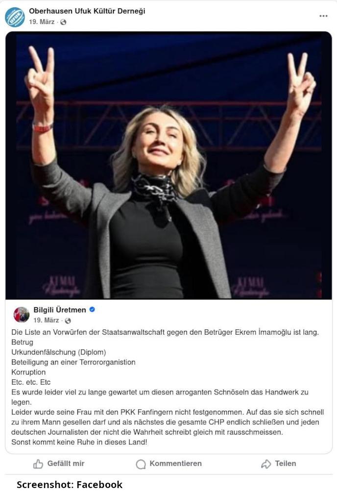This screenshot has height=492, width=337.
Task: Click the 'Screenshot: Facebook' caption text
Action: coord(70,485)
